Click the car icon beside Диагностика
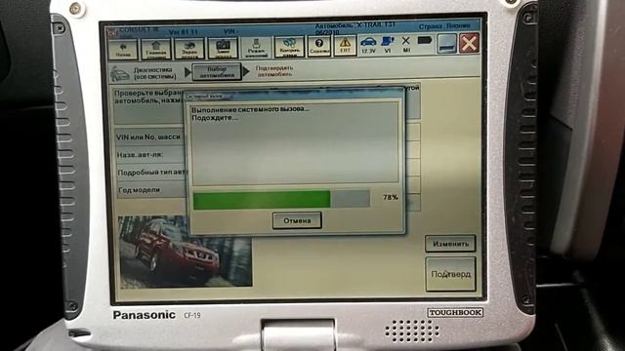 tap(120, 74)
